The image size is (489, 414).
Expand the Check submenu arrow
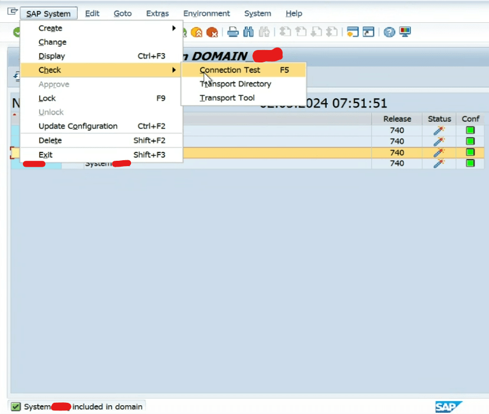pos(174,70)
